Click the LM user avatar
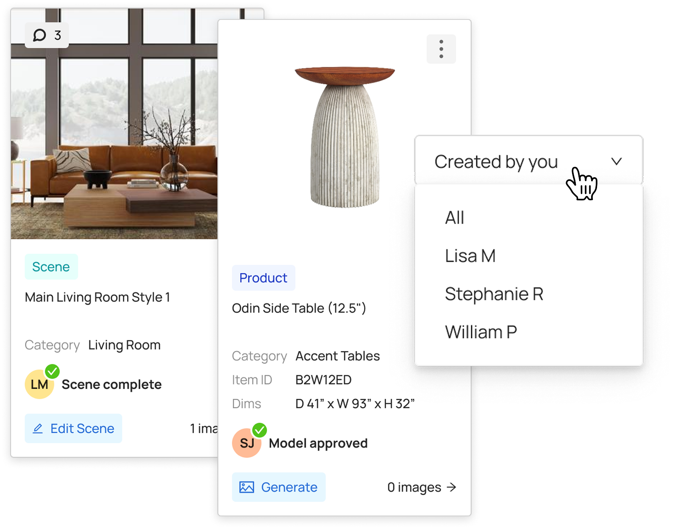Image resolution: width=689 pixels, height=529 pixels. pyautogui.click(x=39, y=384)
